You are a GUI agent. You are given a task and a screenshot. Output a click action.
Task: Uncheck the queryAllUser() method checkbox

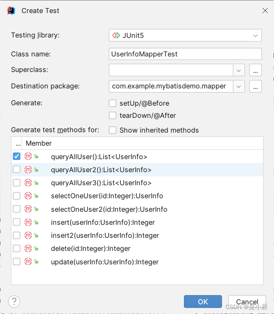pos(16,157)
